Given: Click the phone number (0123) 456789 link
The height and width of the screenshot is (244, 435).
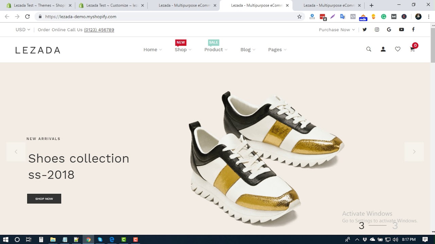Looking at the screenshot, I should click(x=99, y=29).
